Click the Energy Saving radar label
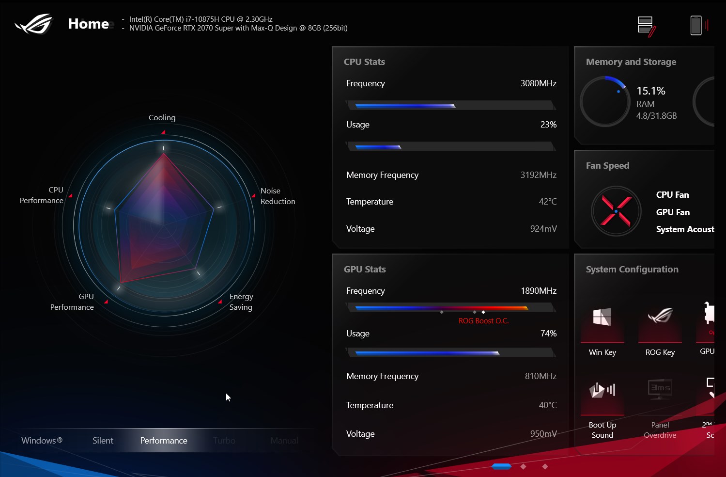The image size is (726, 477). click(241, 302)
